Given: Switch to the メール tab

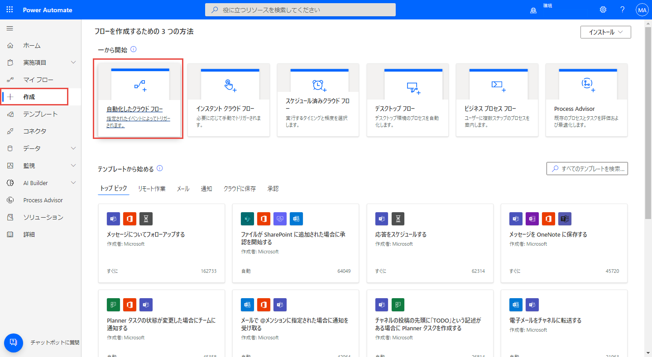Looking at the screenshot, I should point(183,189).
